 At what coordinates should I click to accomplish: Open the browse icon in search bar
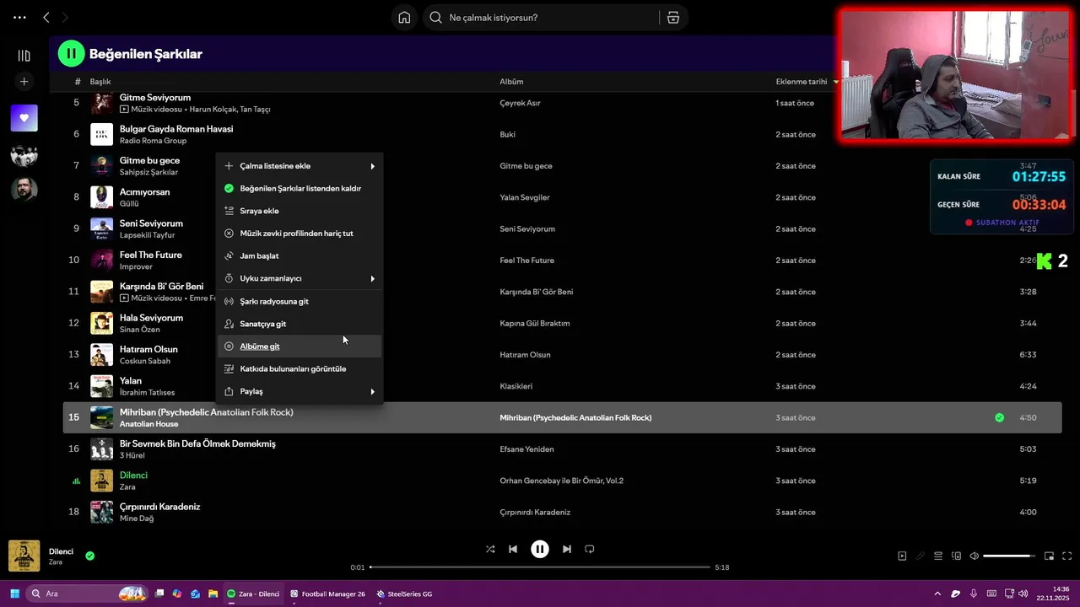point(672,18)
